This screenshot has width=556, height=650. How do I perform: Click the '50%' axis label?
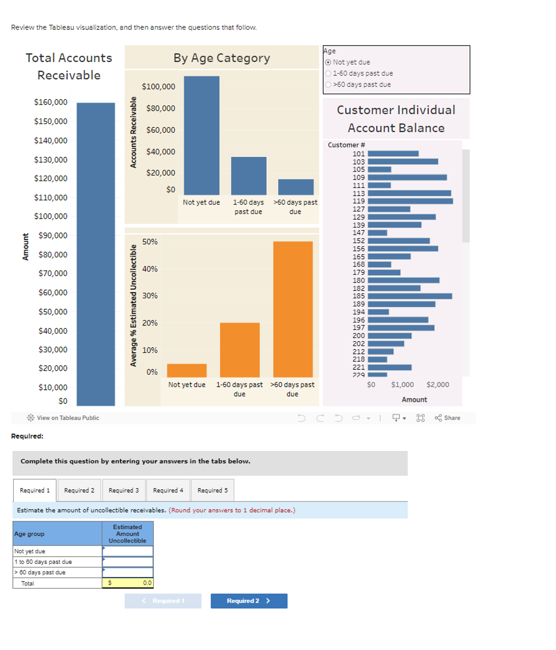coord(150,242)
